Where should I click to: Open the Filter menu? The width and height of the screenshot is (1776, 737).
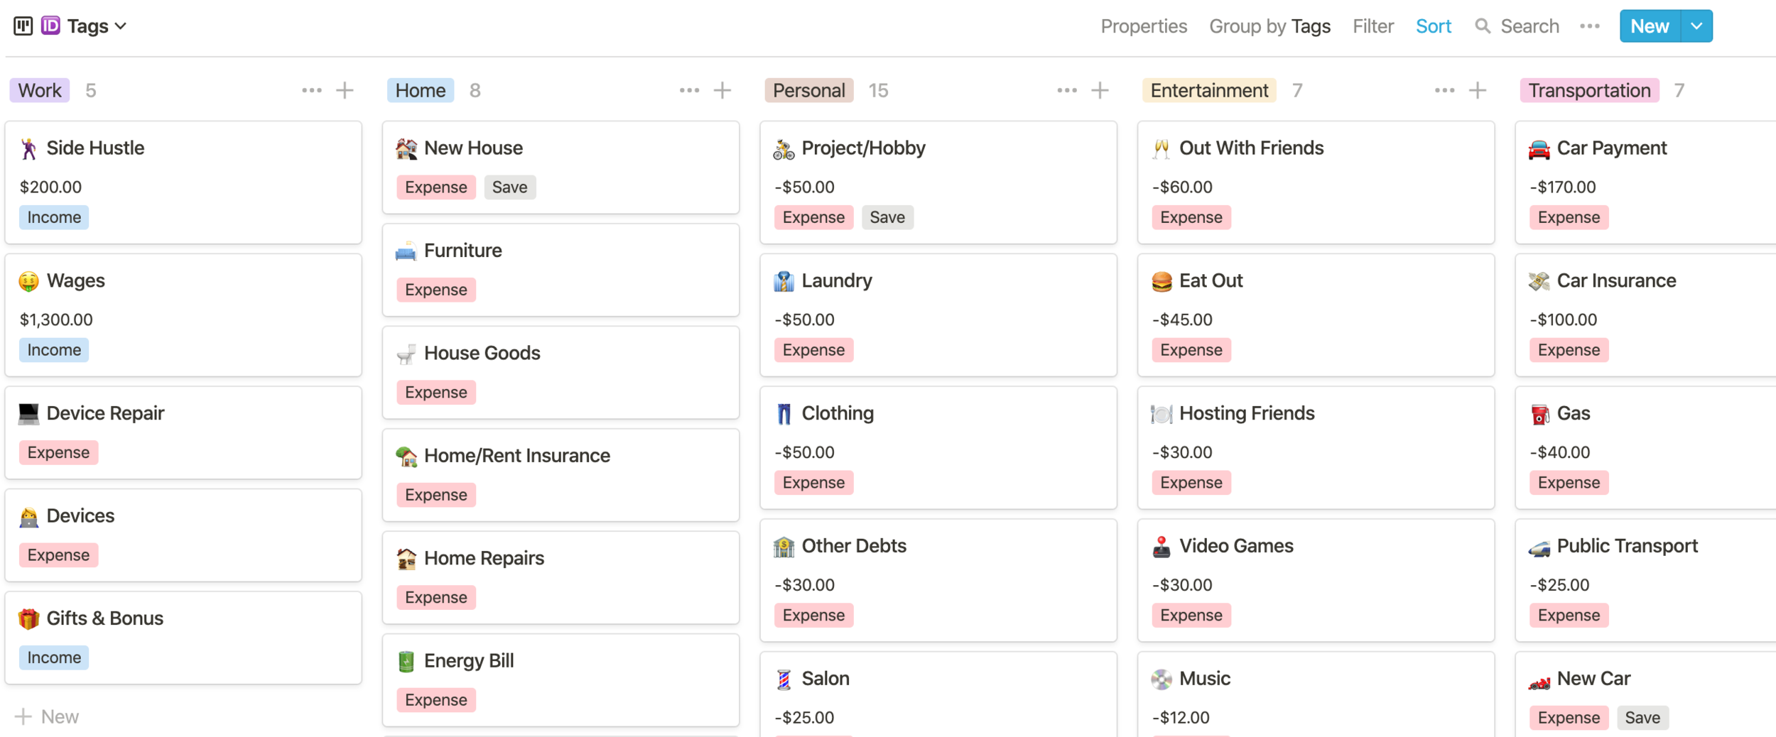tap(1372, 26)
